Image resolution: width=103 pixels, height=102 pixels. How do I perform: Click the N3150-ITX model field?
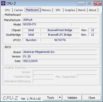(46, 24)
